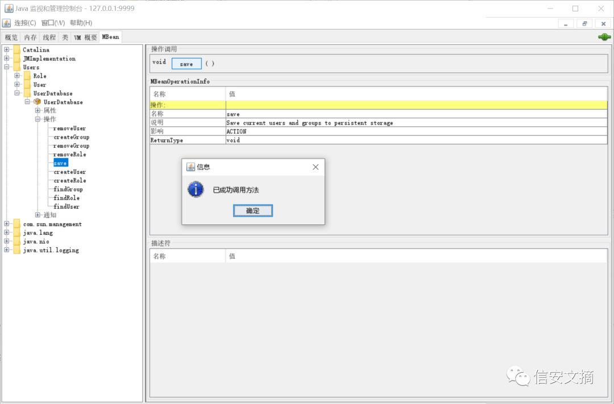Click 值 header in MBeanOperationInfo table
Viewport: 614px width, 404px height.
416,94
